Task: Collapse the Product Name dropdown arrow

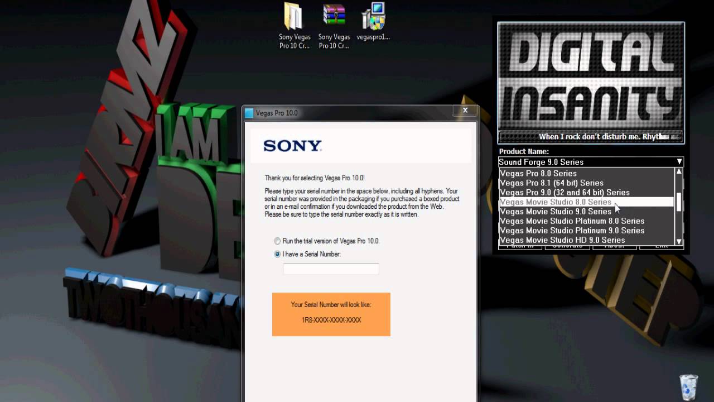Action: pyautogui.click(x=679, y=162)
